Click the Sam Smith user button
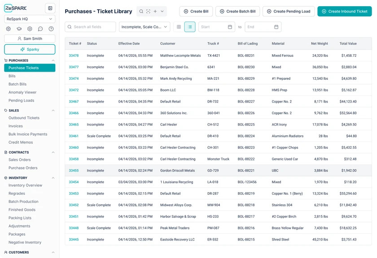 [30, 39]
